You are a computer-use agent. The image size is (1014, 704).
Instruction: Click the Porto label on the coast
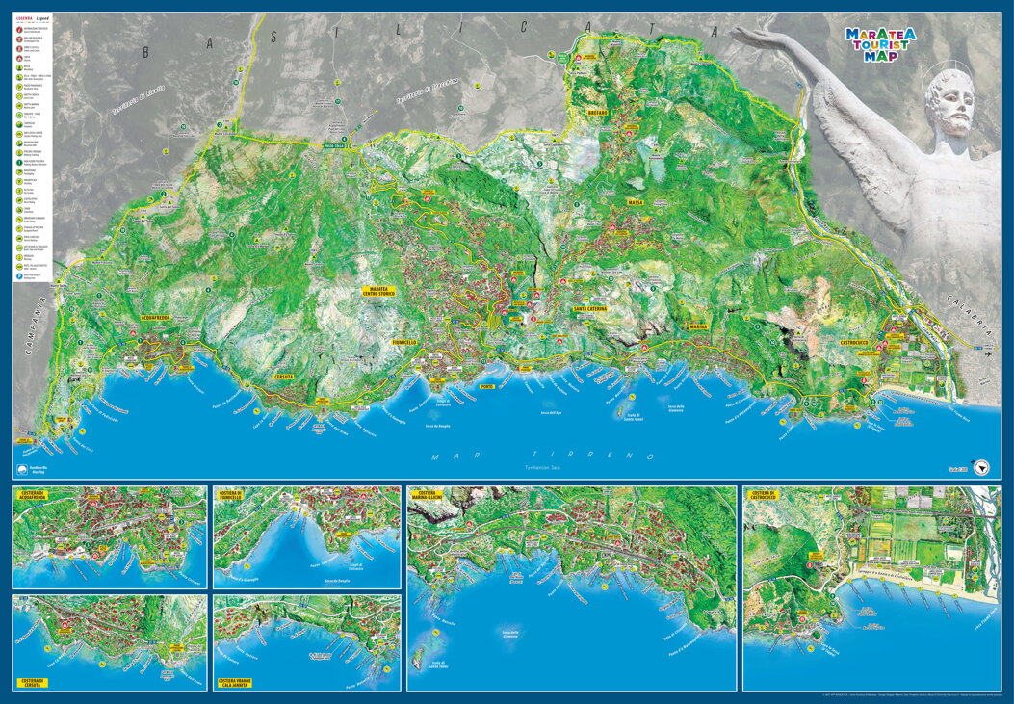pyautogui.click(x=486, y=385)
